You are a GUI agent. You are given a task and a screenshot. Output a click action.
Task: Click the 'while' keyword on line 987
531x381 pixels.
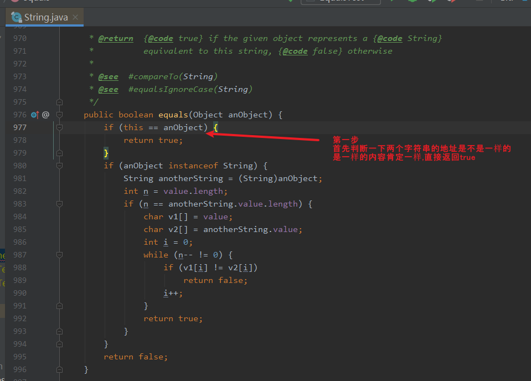click(x=156, y=255)
